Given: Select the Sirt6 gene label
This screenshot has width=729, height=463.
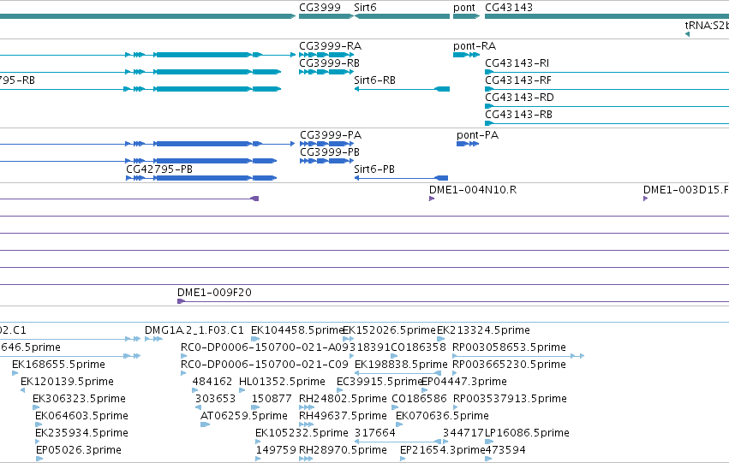Looking at the screenshot, I should 365,8.
